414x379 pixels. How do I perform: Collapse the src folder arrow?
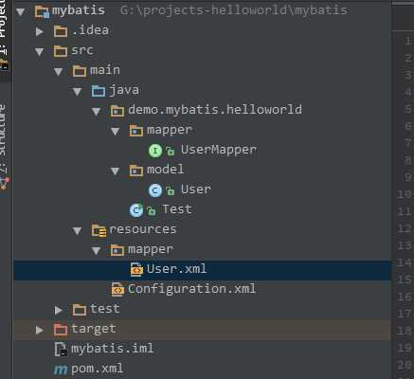[40, 51]
